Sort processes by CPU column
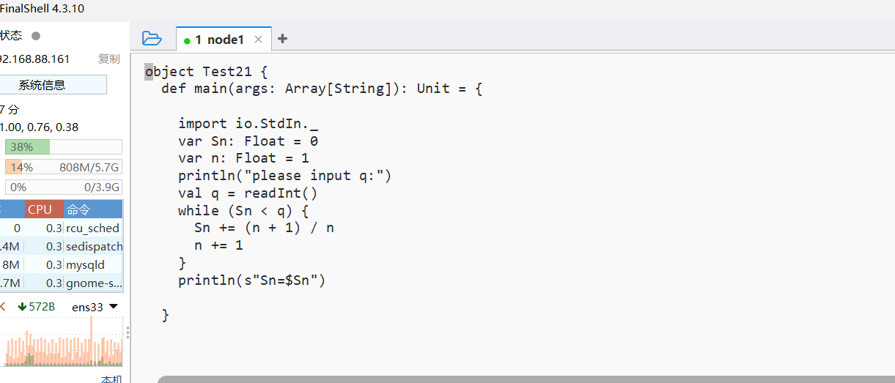Screen dimensions: 895x383 click(x=40, y=209)
